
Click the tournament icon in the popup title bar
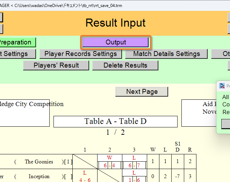point(222,86)
